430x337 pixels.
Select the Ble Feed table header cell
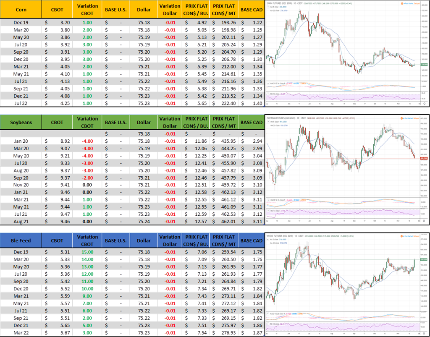(x=21, y=240)
